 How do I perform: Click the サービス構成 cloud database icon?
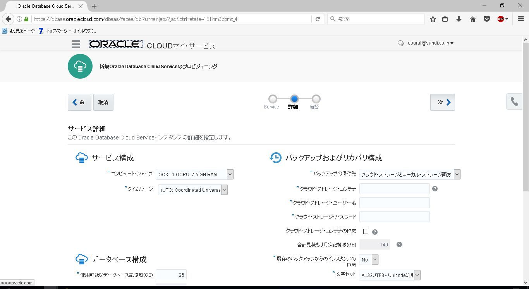81,158
